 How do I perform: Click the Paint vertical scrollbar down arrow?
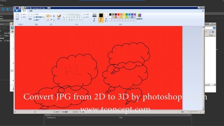pyautogui.click(x=203, y=109)
